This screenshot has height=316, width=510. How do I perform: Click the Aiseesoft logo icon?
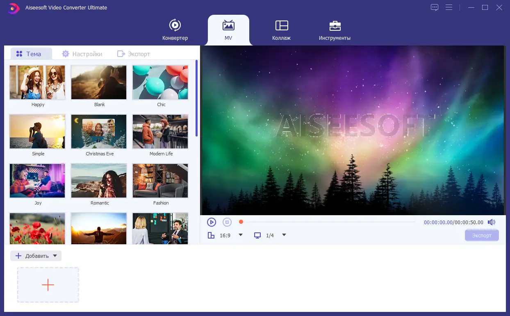[x=13, y=8]
